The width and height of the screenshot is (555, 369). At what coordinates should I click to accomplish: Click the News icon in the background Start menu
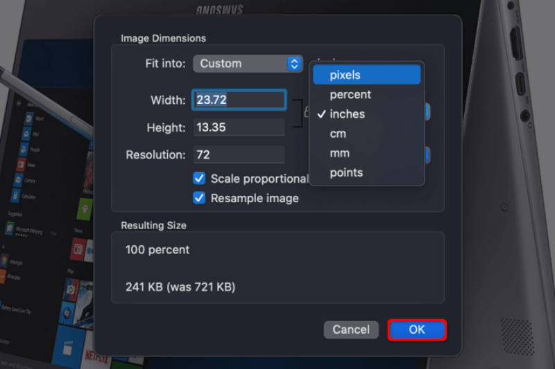(x=20, y=165)
